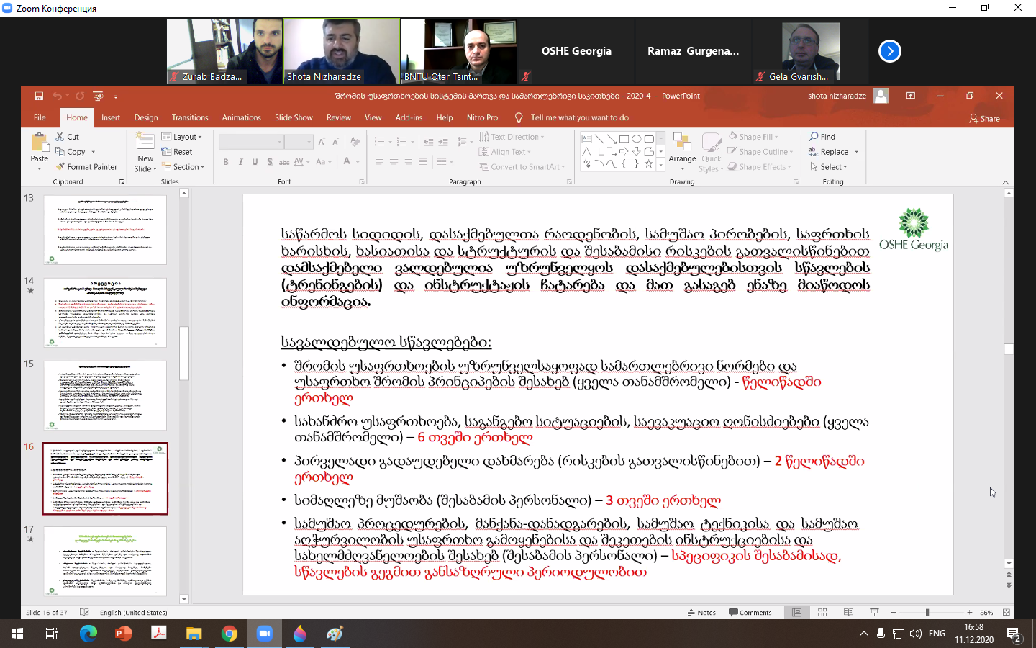Click the Reset slide button
Viewport: 1036px width, 648px height.
tap(177, 152)
